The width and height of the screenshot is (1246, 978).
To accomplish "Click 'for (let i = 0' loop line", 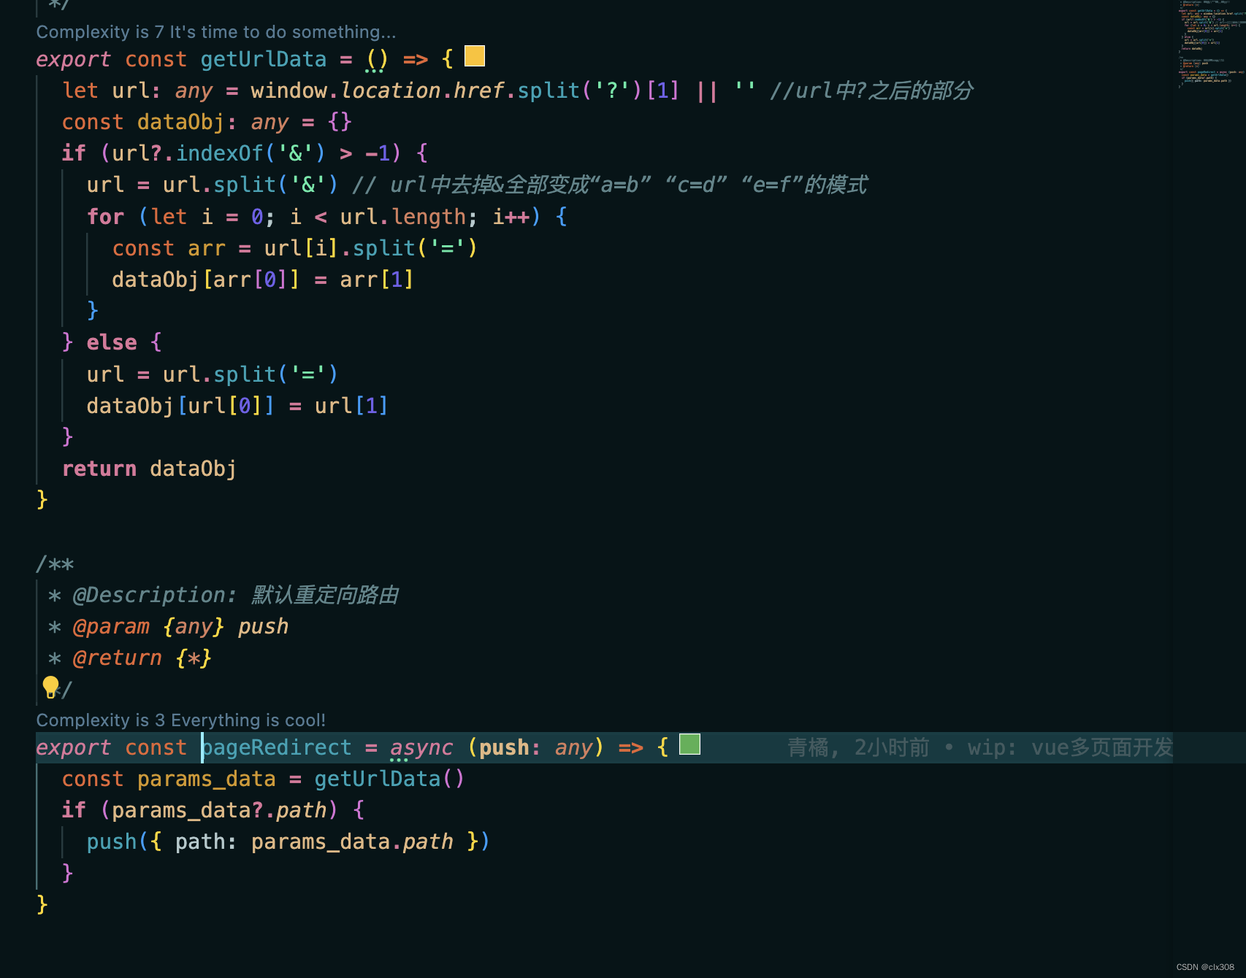I will pyautogui.click(x=327, y=217).
